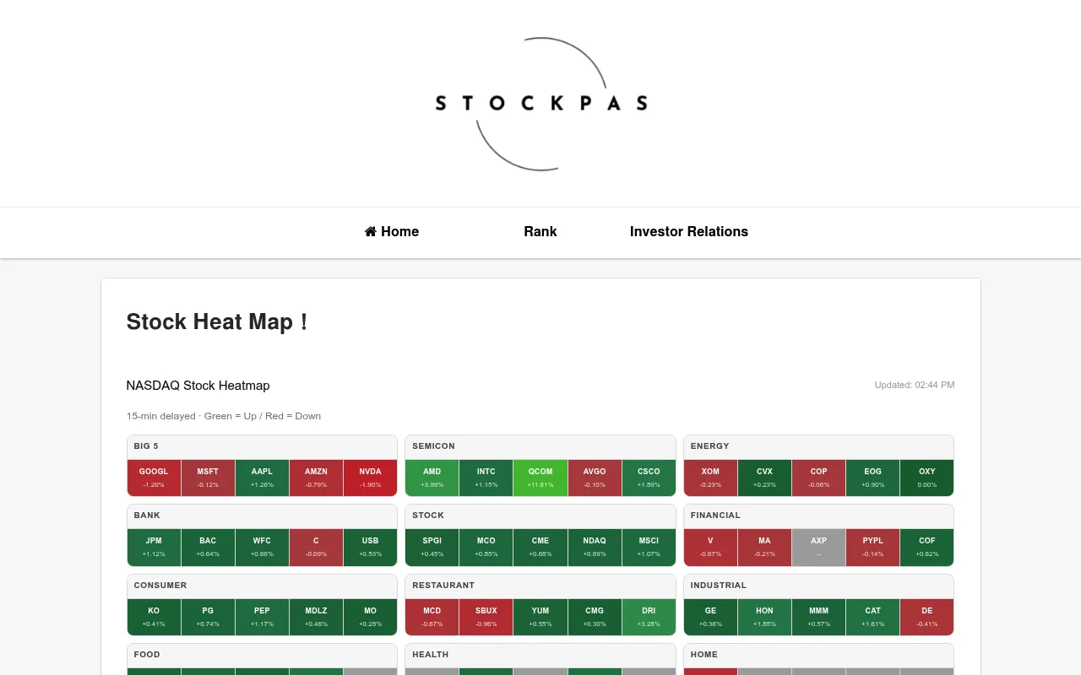Open the MA tile
1081x675 pixels.
[x=764, y=547]
